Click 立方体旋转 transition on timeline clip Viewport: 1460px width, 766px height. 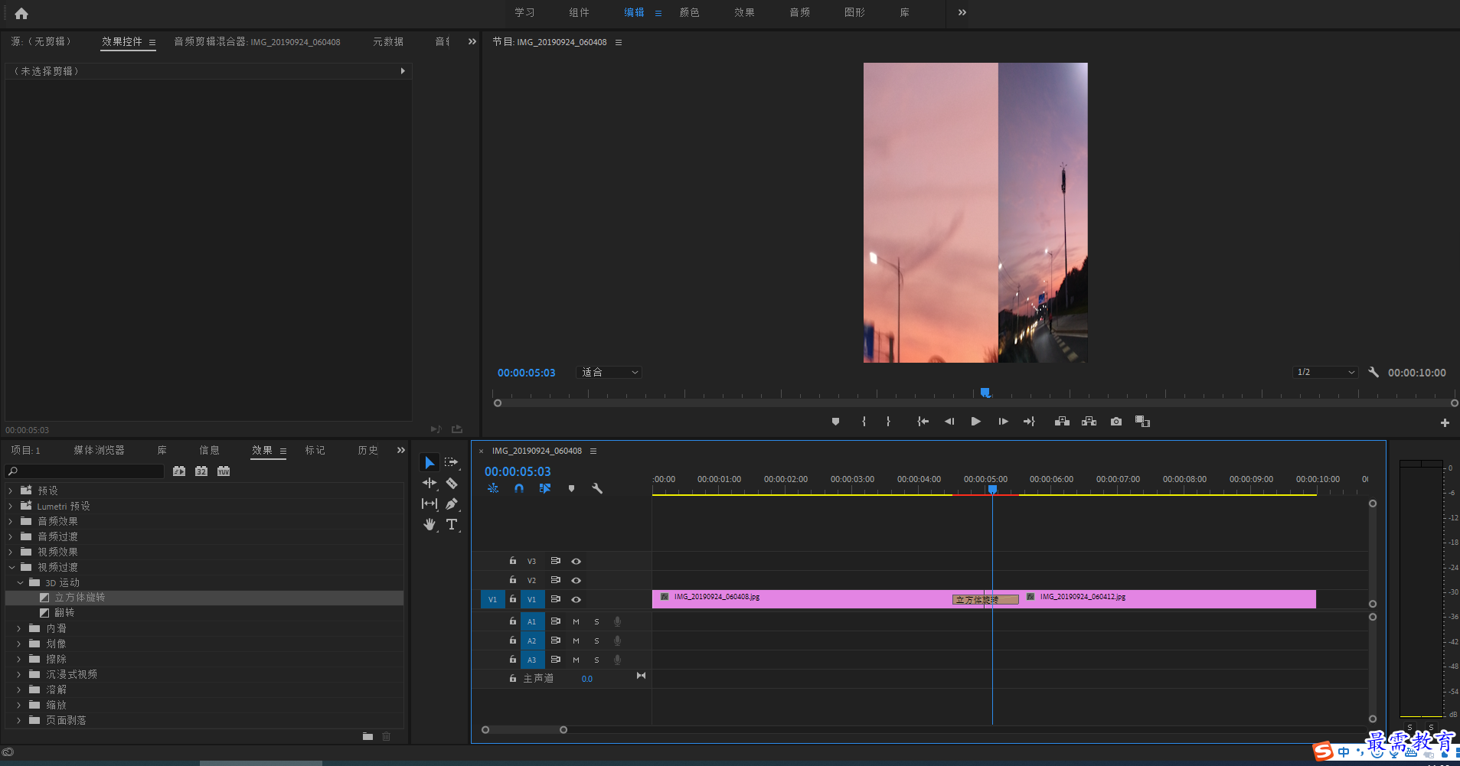tap(985, 600)
